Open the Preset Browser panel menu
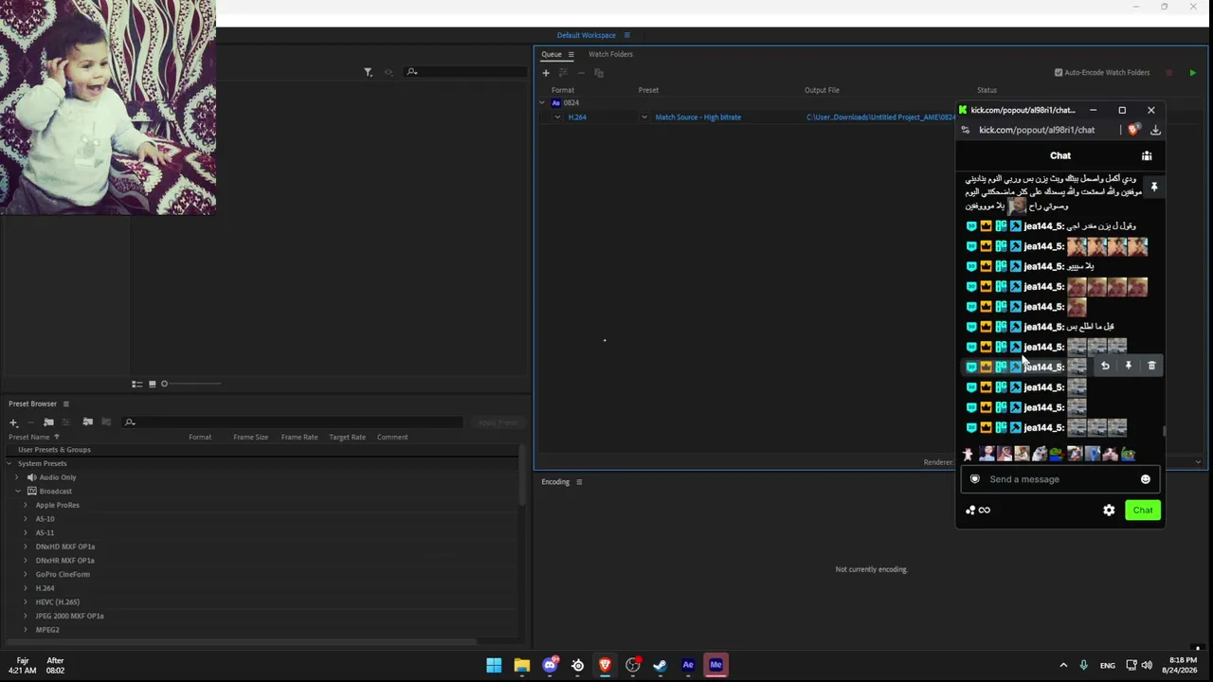Screen dimensions: 1213x682 point(65,404)
